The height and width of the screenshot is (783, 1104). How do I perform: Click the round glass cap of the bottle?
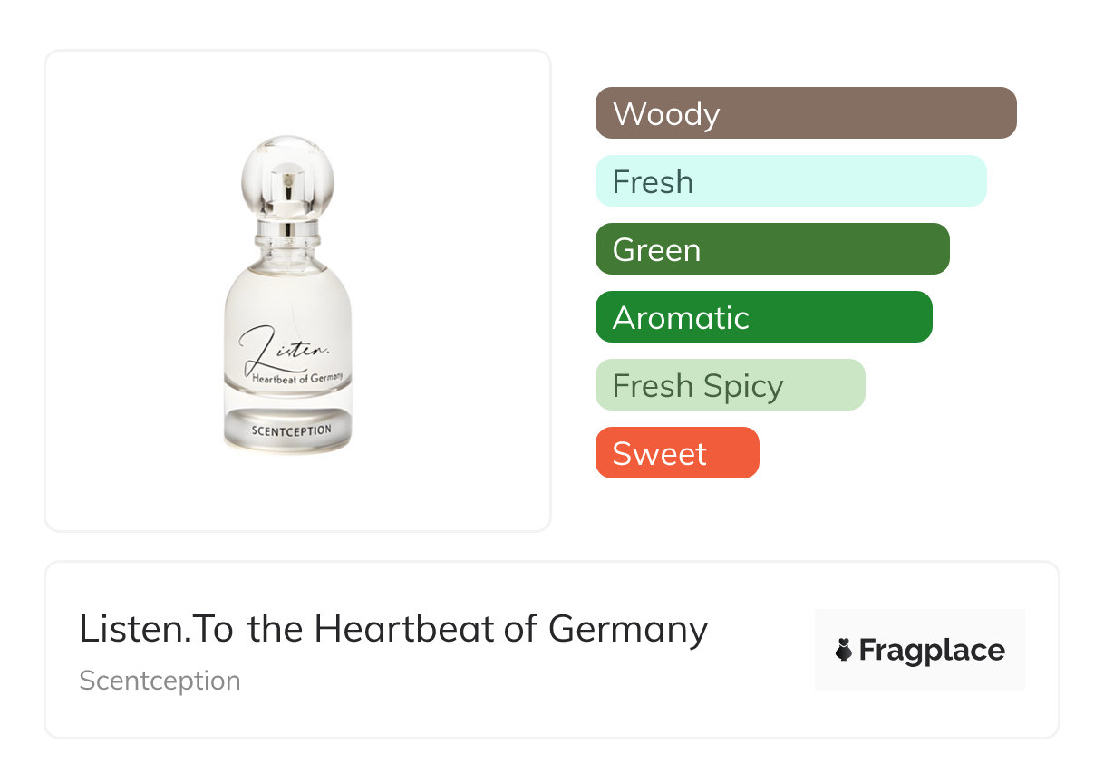tap(287, 172)
